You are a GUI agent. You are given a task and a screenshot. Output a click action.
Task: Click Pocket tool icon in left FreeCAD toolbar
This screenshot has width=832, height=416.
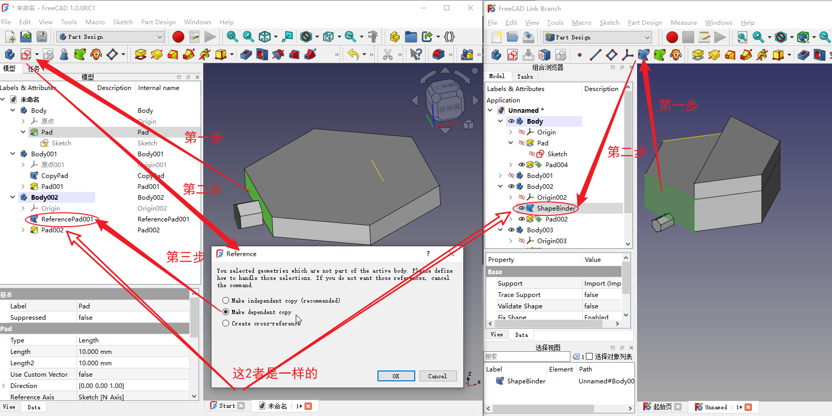(246, 54)
